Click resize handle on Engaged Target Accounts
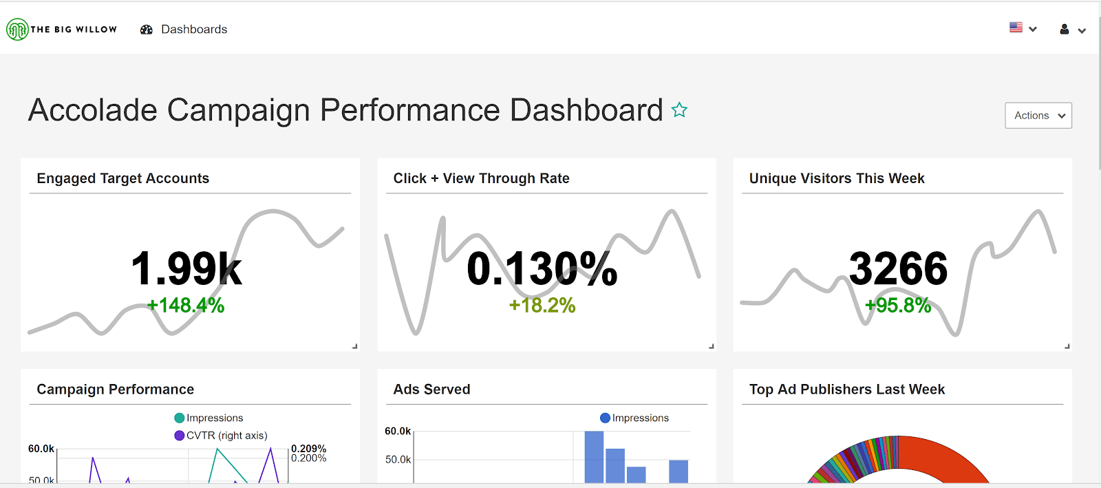This screenshot has width=1101, height=488. pyautogui.click(x=355, y=346)
